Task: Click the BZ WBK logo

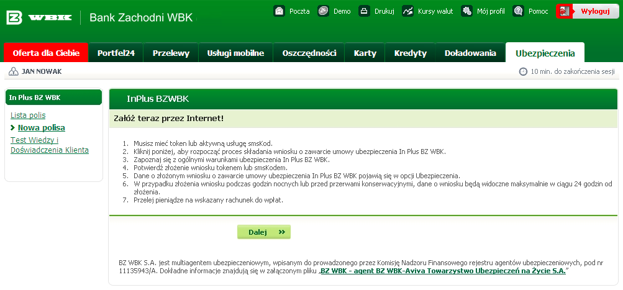Action: pyautogui.click(x=39, y=17)
